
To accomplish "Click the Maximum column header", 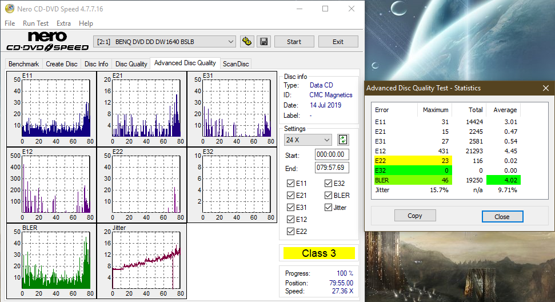I will [435, 110].
